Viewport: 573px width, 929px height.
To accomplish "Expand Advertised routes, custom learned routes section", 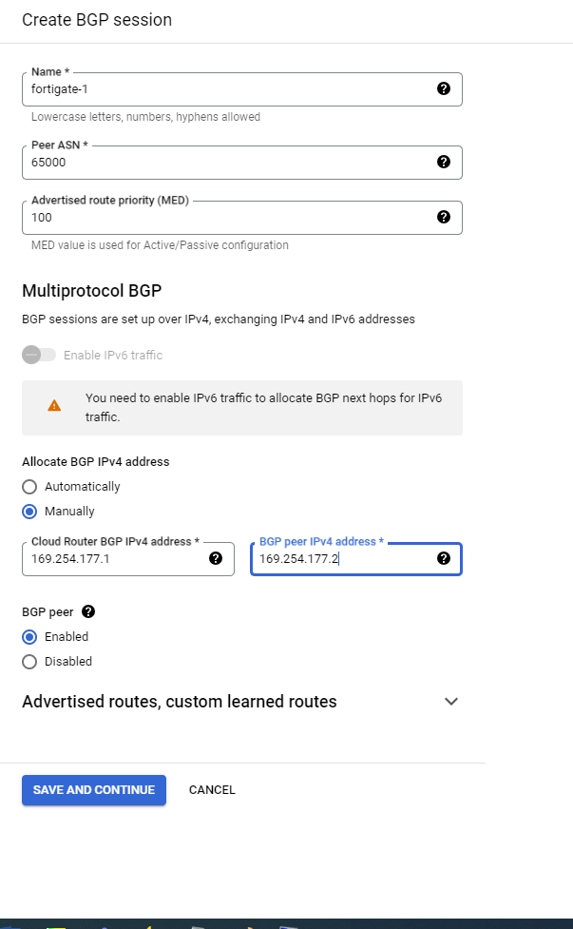I will click(451, 702).
